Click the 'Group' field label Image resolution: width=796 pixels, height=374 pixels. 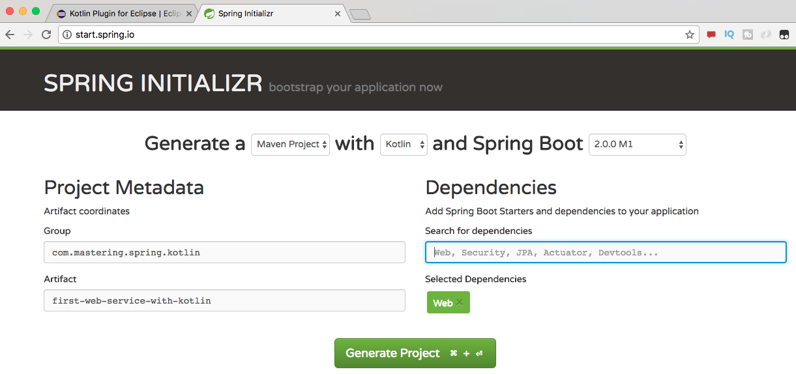(57, 231)
